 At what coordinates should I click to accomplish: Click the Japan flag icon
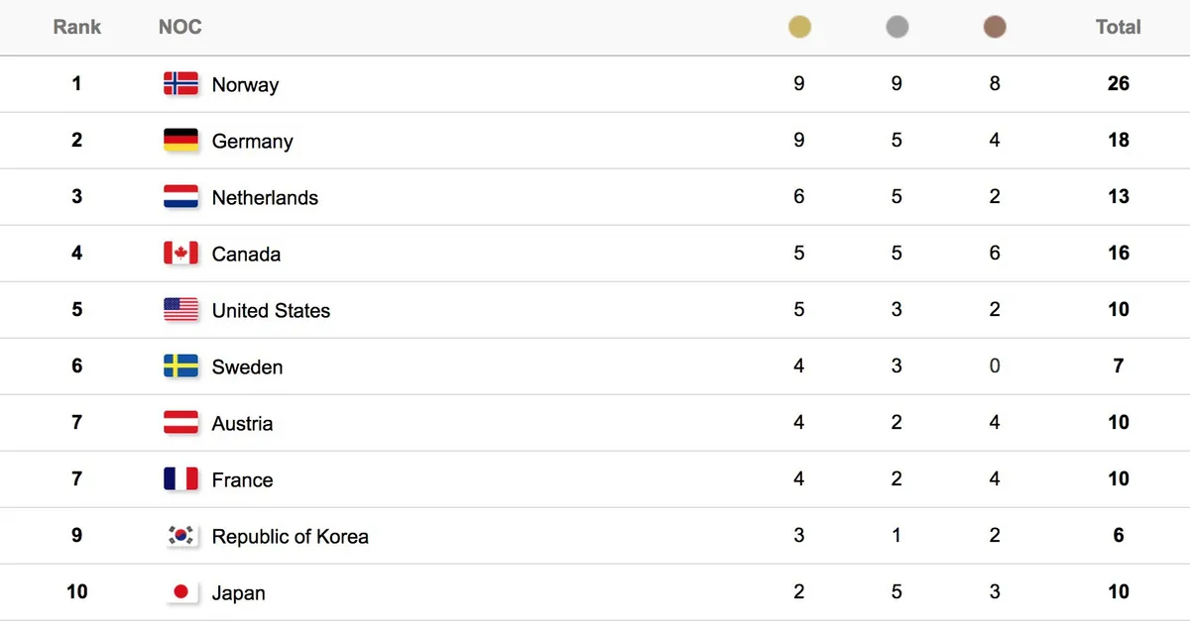click(x=180, y=591)
